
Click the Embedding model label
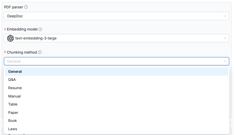point(22,29)
